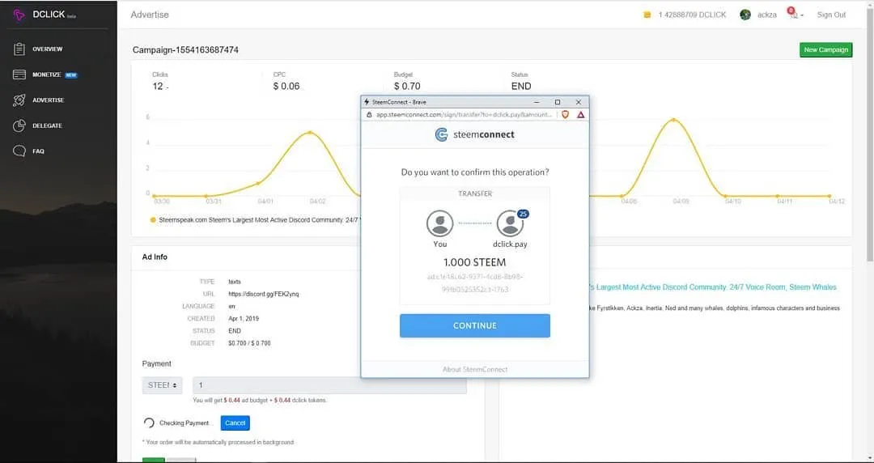874x463 pixels.
Task: Select DELEGATE in the sidebar
Action: (47, 126)
